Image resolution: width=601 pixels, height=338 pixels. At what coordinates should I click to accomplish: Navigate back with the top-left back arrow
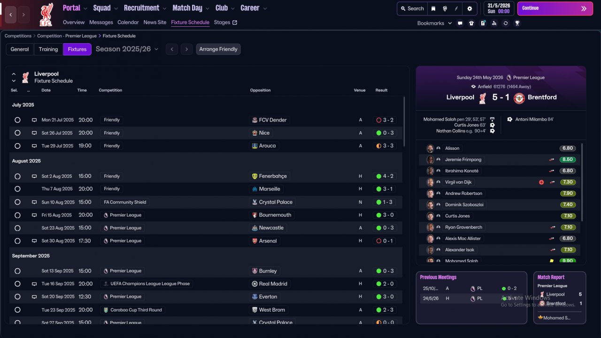tap(11, 15)
